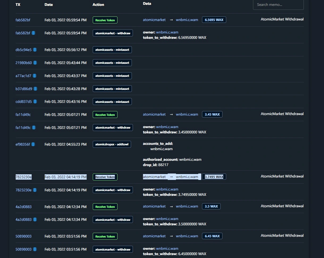Open transaction b37d86d9 link
324x258 pixels.
[x=24, y=89]
